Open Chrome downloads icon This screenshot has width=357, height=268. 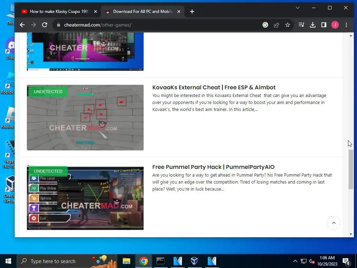[313, 25]
